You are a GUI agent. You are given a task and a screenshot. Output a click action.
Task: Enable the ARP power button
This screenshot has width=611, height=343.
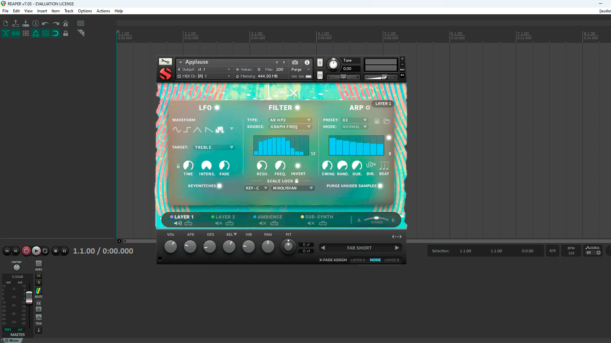click(368, 108)
